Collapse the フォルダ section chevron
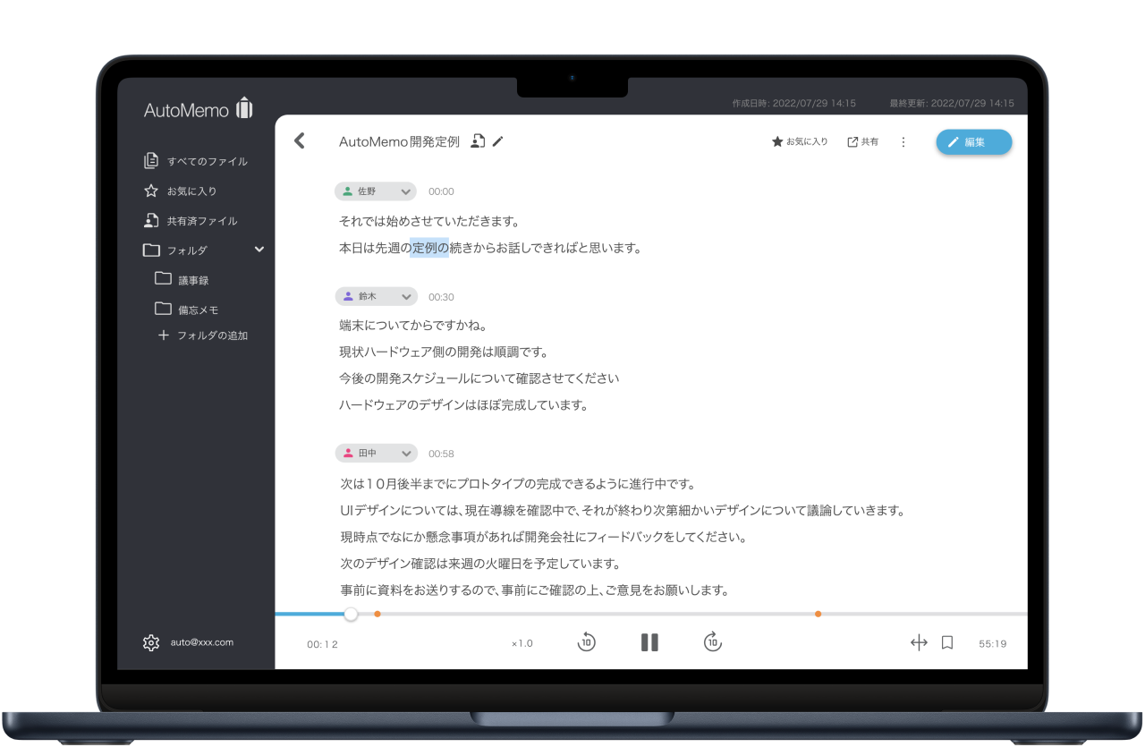The width and height of the screenshot is (1145, 747). click(x=259, y=250)
